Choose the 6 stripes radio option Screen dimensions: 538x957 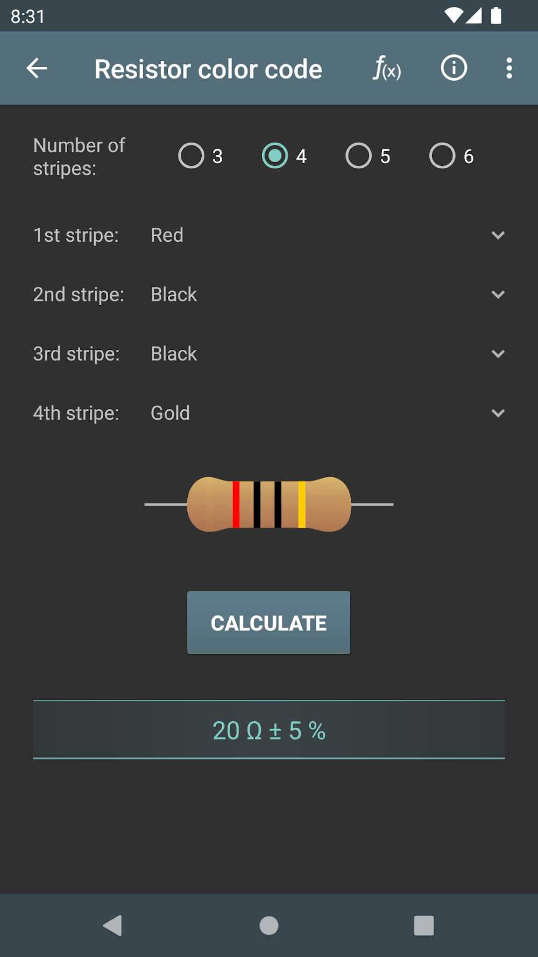(442, 156)
